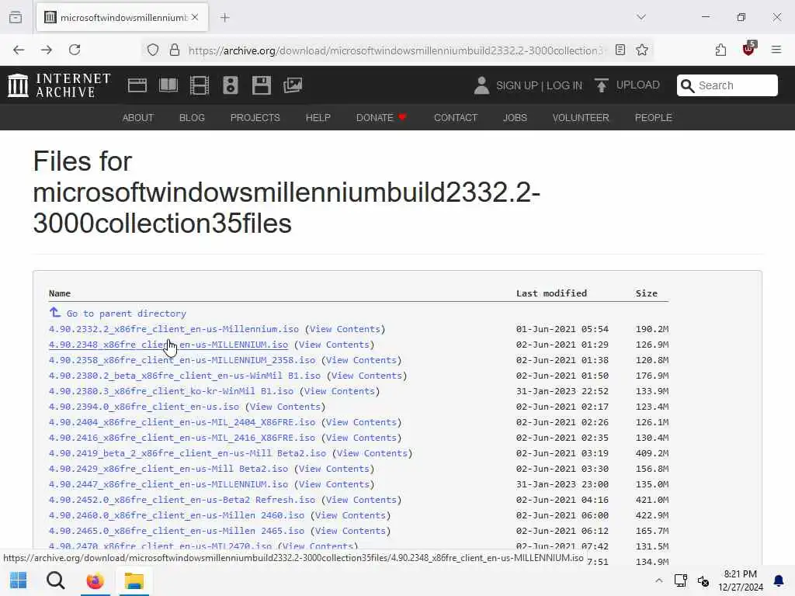795x596 pixels.
Task: Open the VOLUNTEER menu item
Action: 581,118
